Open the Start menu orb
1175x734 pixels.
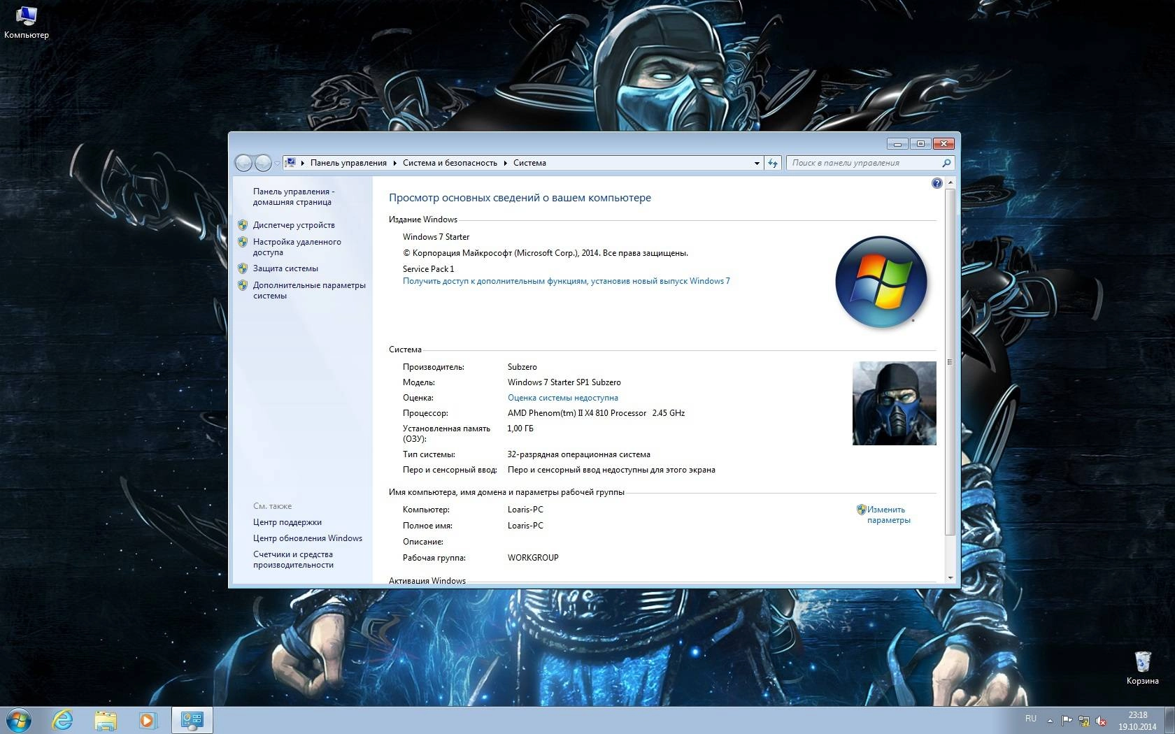click(x=18, y=720)
